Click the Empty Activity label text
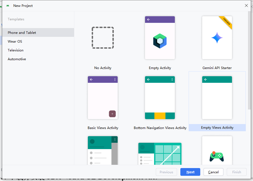Screen dimensions: 253x181 click(160, 68)
